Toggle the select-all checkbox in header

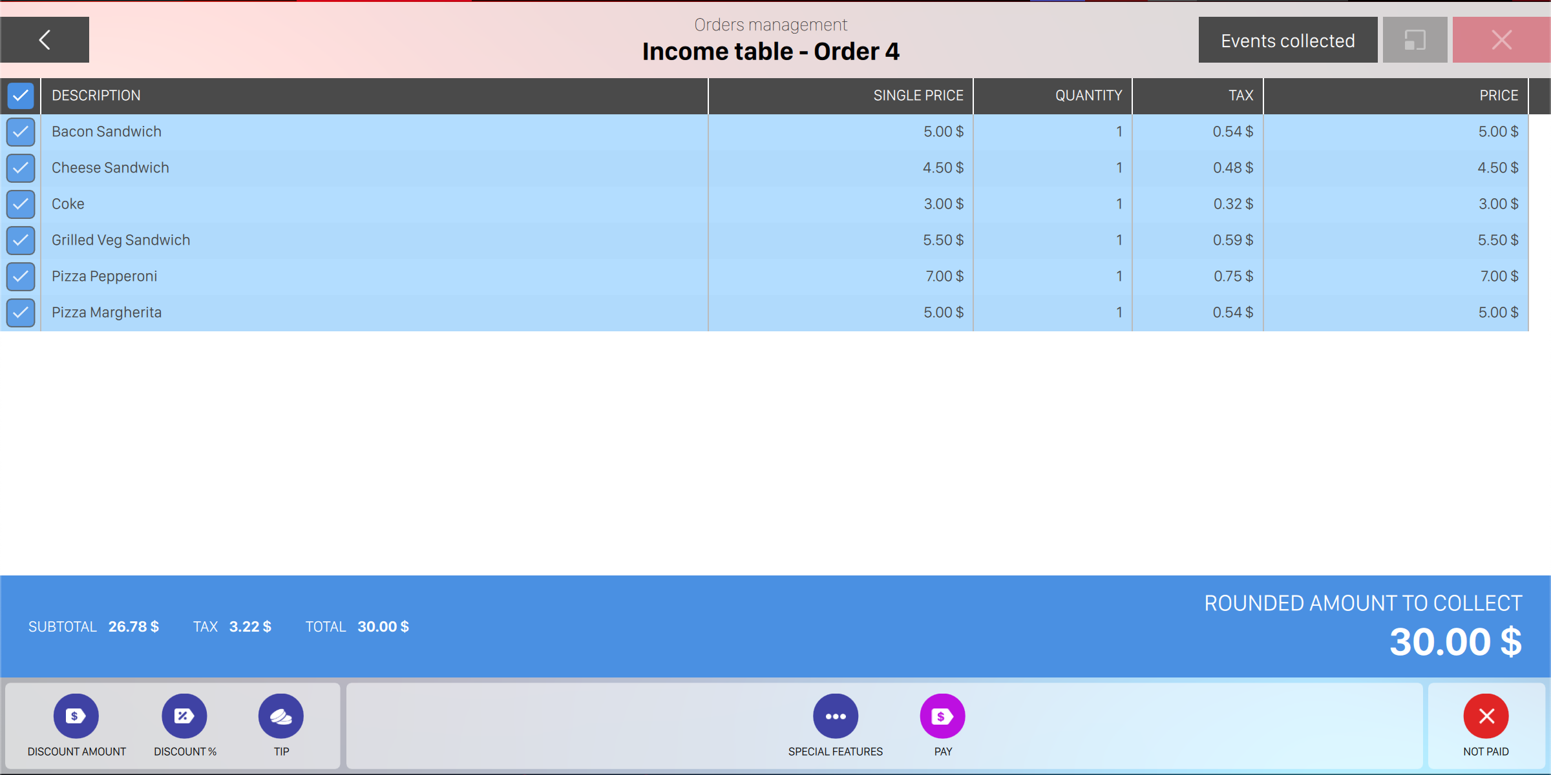21,96
